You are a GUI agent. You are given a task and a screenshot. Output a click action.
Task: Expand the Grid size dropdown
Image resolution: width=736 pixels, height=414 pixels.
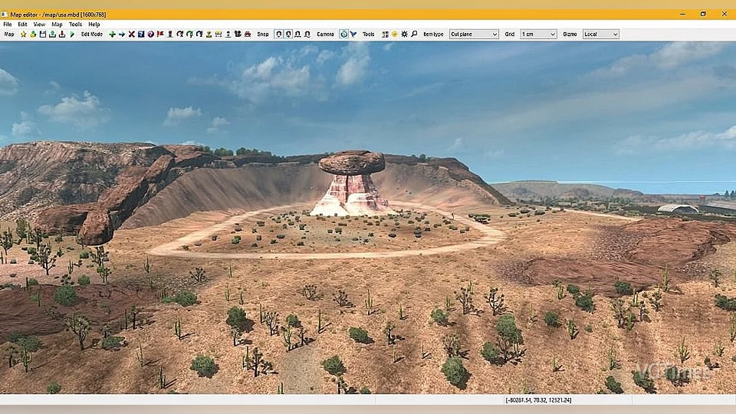pos(538,34)
